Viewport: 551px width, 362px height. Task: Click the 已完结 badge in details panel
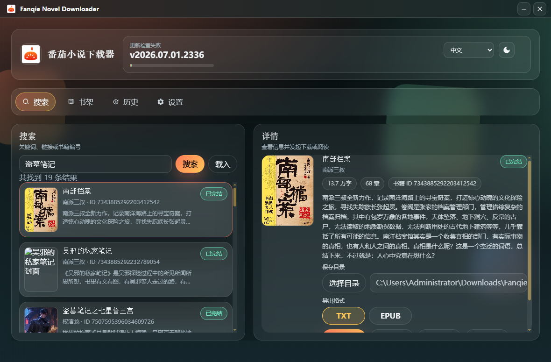point(513,162)
